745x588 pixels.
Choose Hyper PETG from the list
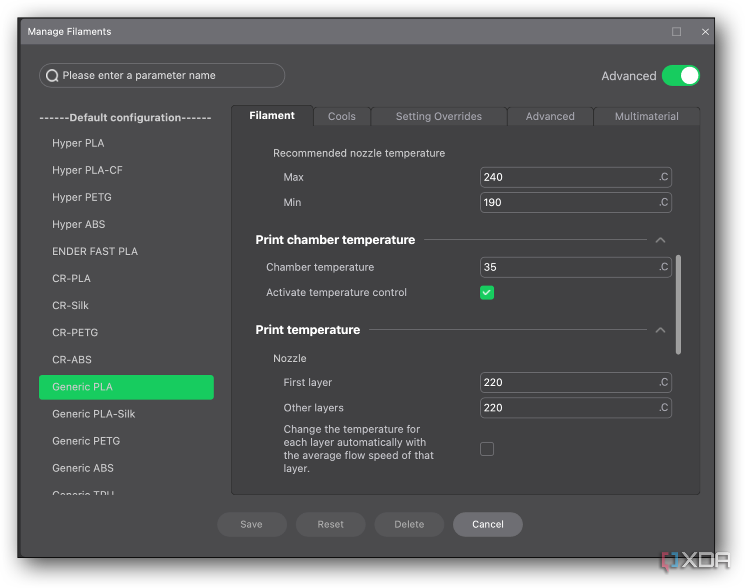[126, 197]
